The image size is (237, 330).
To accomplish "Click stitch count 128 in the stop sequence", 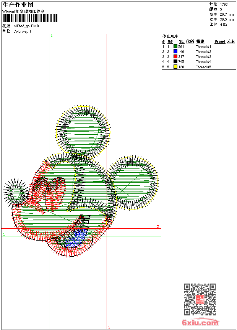I will (x=181, y=67).
